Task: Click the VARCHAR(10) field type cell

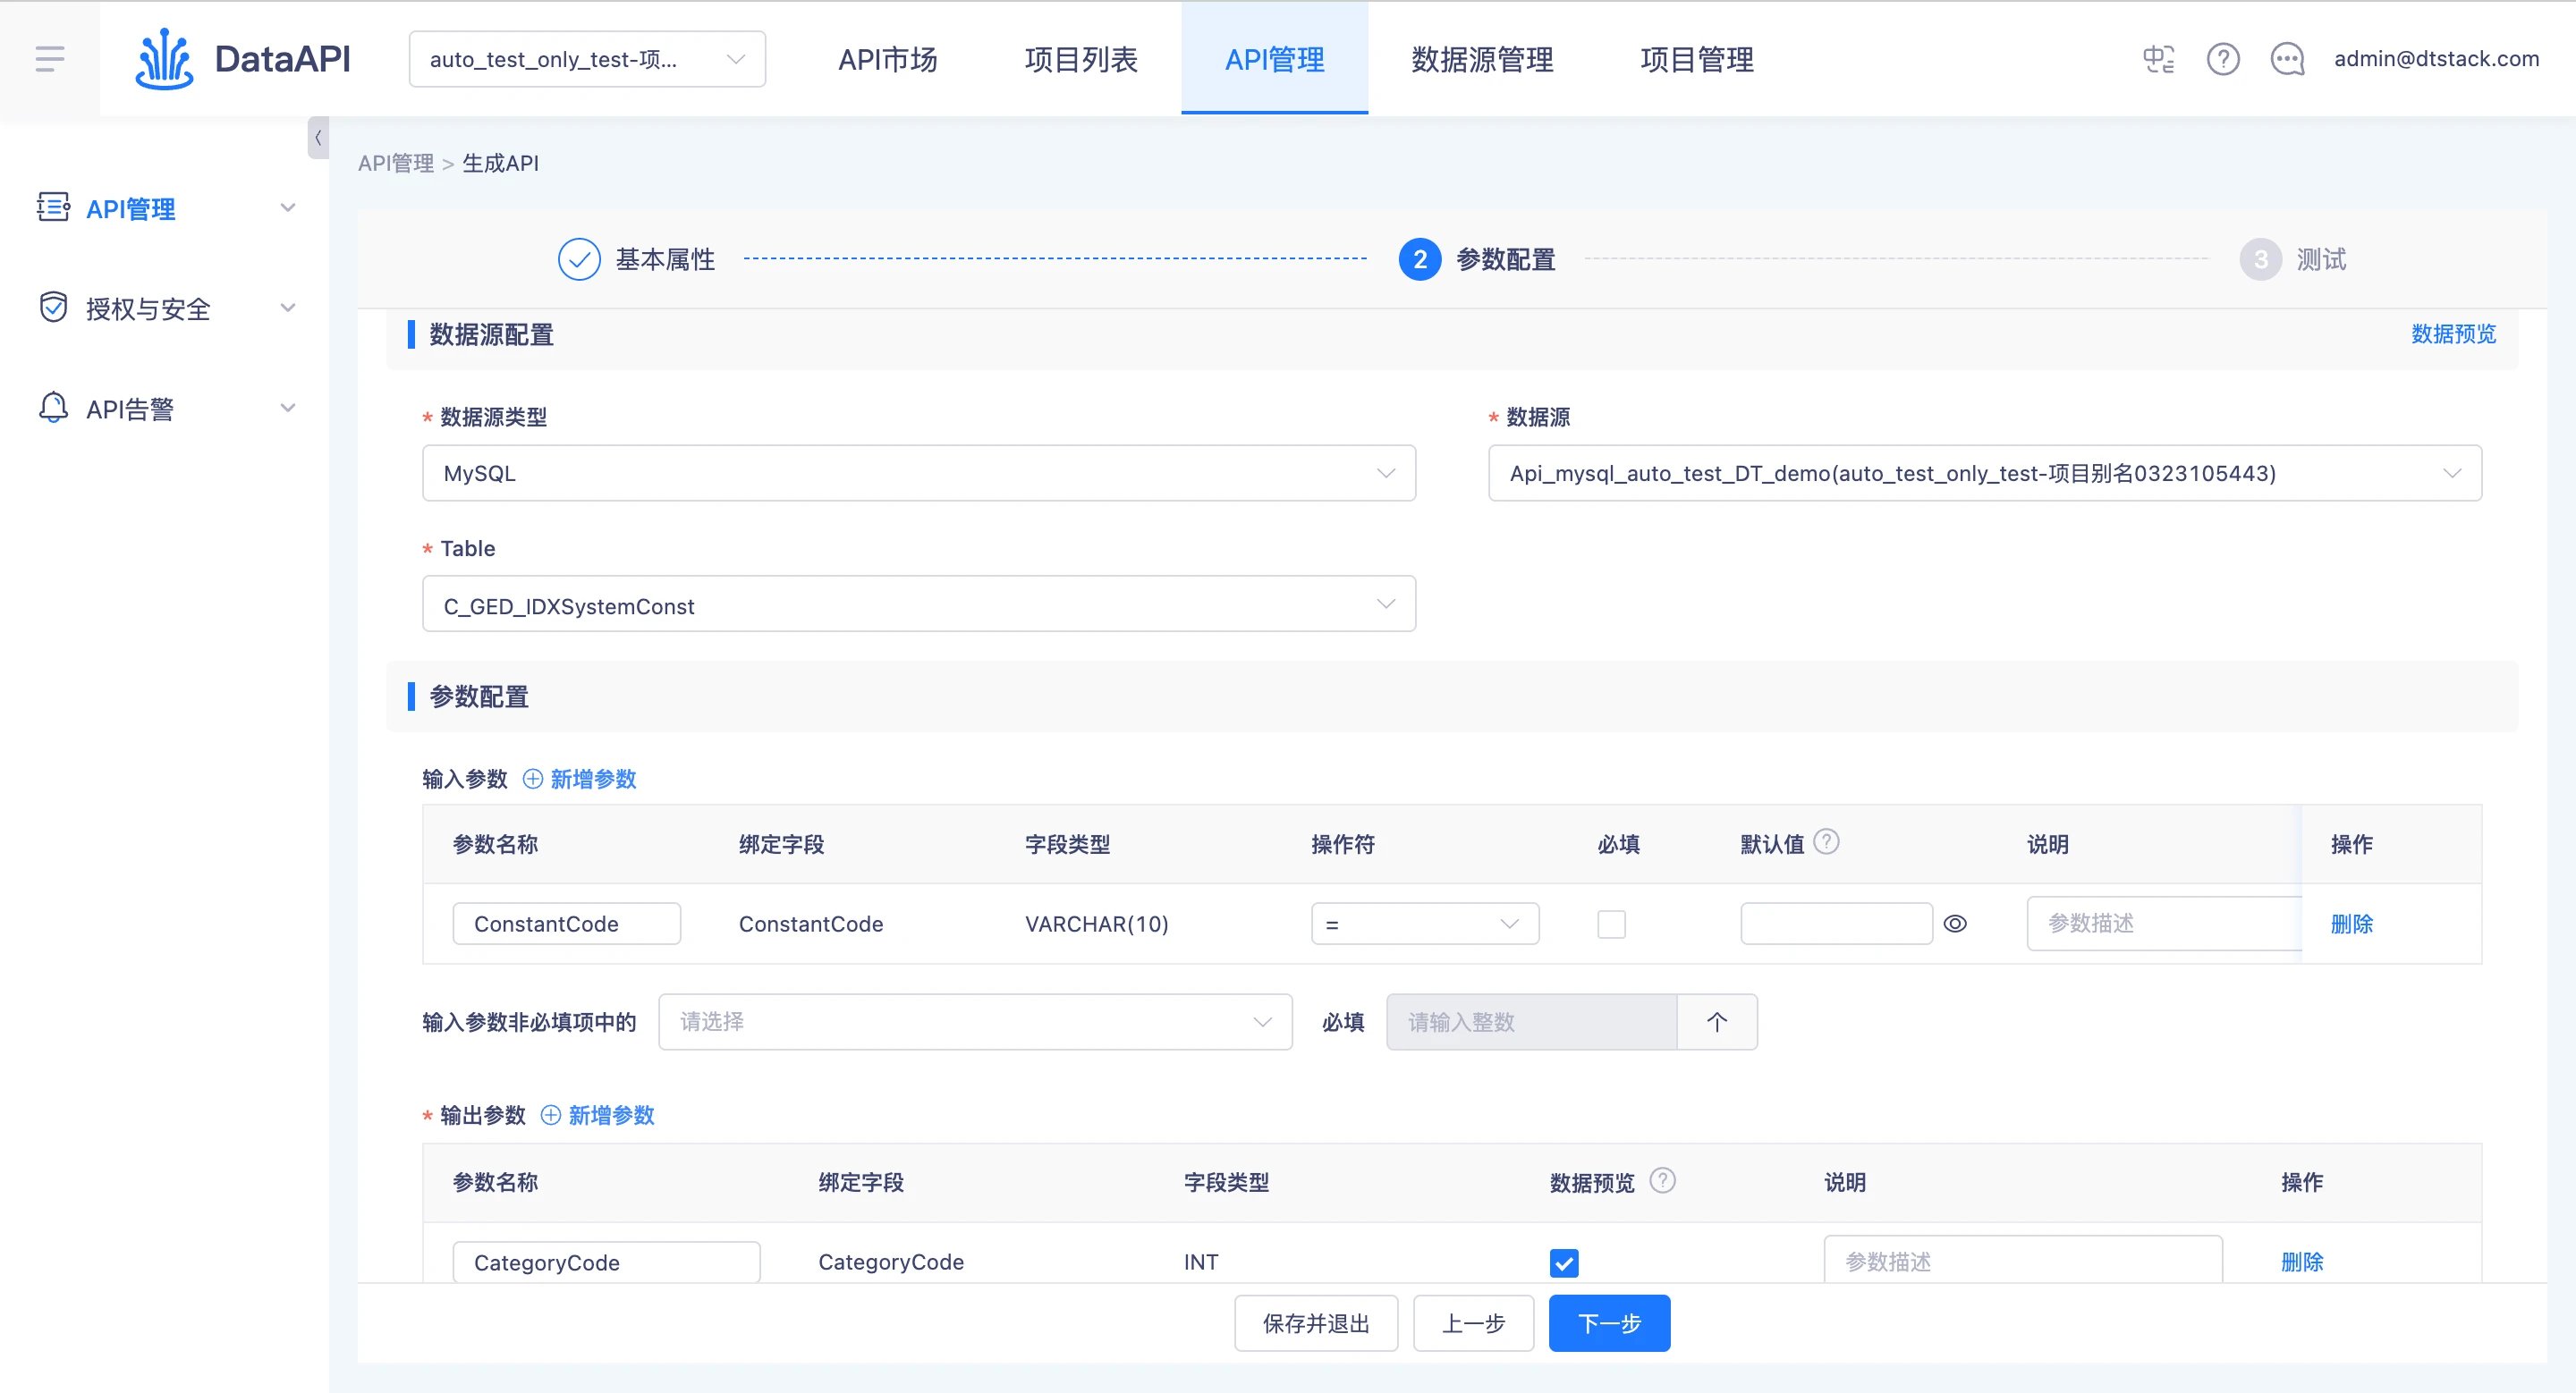Action: click(x=1096, y=924)
